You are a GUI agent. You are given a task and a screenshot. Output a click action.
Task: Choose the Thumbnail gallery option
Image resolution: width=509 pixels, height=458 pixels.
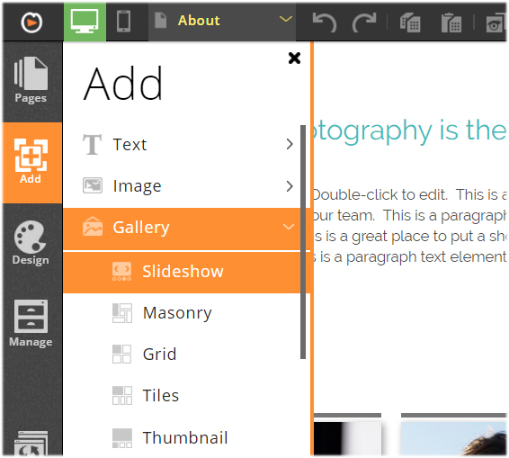coord(187,437)
